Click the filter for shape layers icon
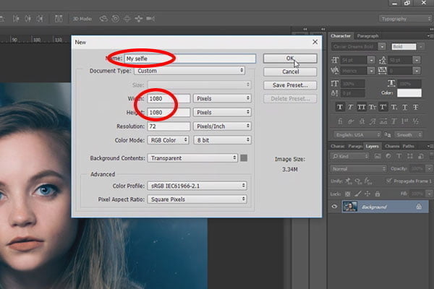 (410, 156)
